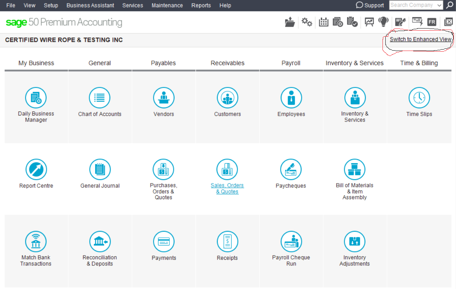
Task: Click the Switch to Enhanced View link
Action: point(421,39)
